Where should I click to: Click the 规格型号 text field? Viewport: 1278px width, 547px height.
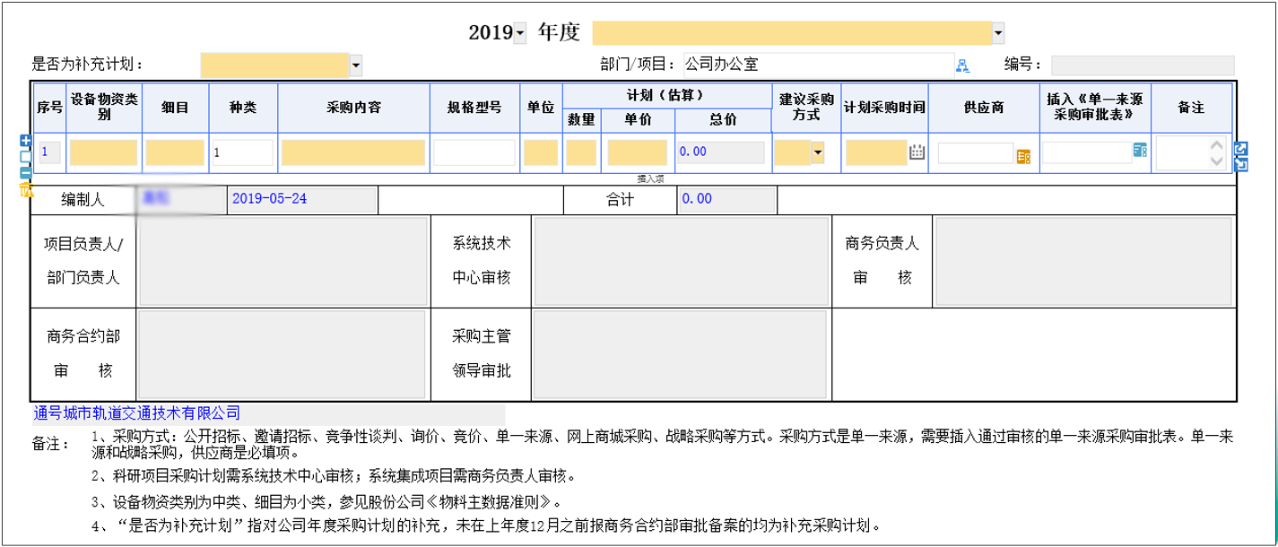click(x=474, y=152)
